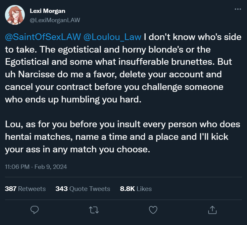Visit the @Loulou_Law mentioned profile
The image size is (247, 225).
113,37
